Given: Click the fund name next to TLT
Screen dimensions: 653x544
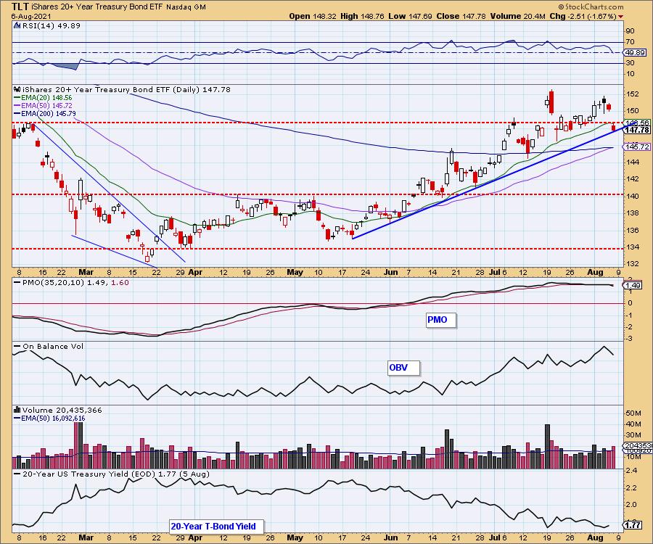Looking at the screenshot, I should click(98, 7).
